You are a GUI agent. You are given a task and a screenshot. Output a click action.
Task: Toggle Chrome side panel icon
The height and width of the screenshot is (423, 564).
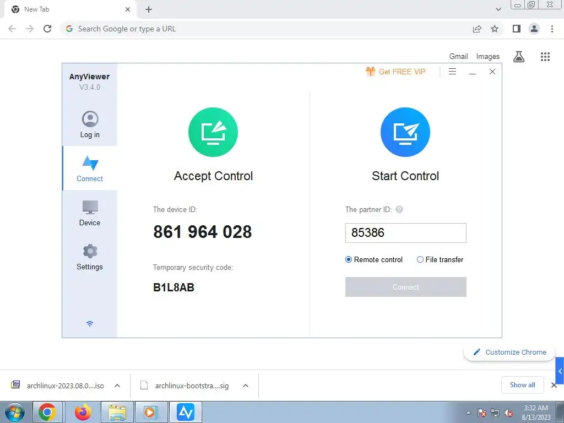517,29
